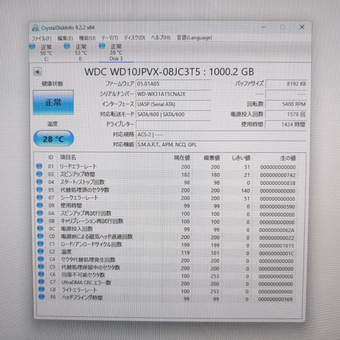This screenshot has height=340, width=340.
Task: Click status orb for C0 電源断による磁気ヘッド退避回数
Action: [x=41, y=236]
